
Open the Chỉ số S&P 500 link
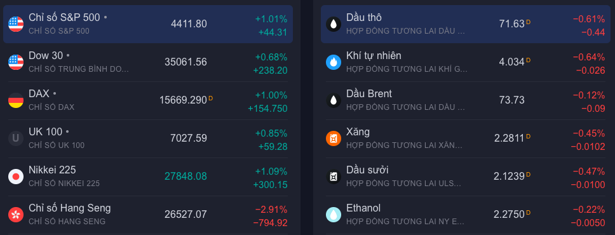[64, 17]
